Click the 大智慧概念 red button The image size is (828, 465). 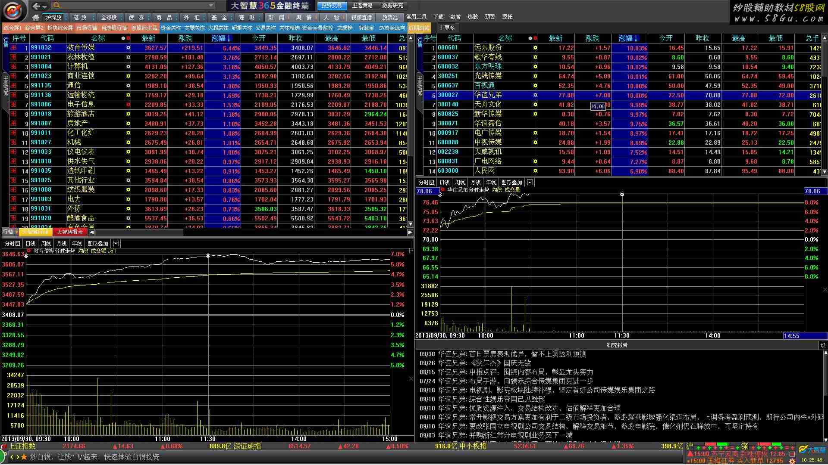[70, 232]
